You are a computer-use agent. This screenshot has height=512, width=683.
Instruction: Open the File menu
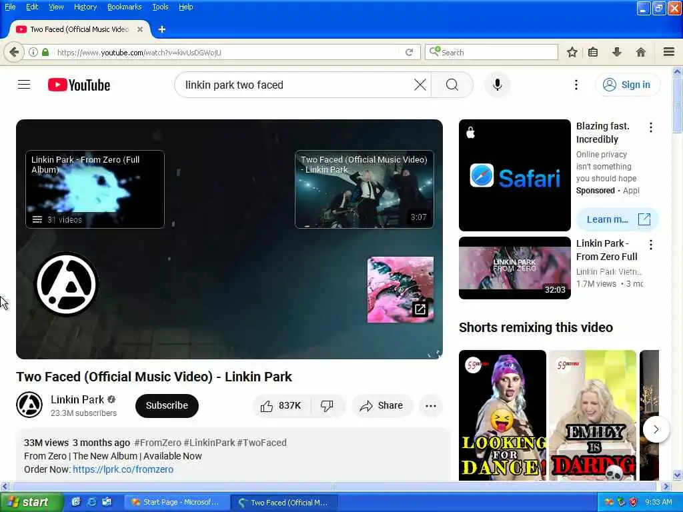click(x=10, y=7)
